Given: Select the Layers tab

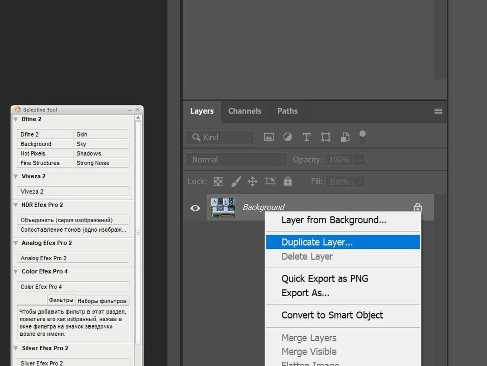Looking at the screenshot, I should tap(202, 111).
